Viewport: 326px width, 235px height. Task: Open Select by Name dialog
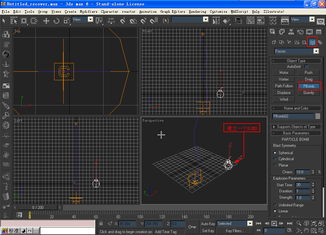[14, 21]
